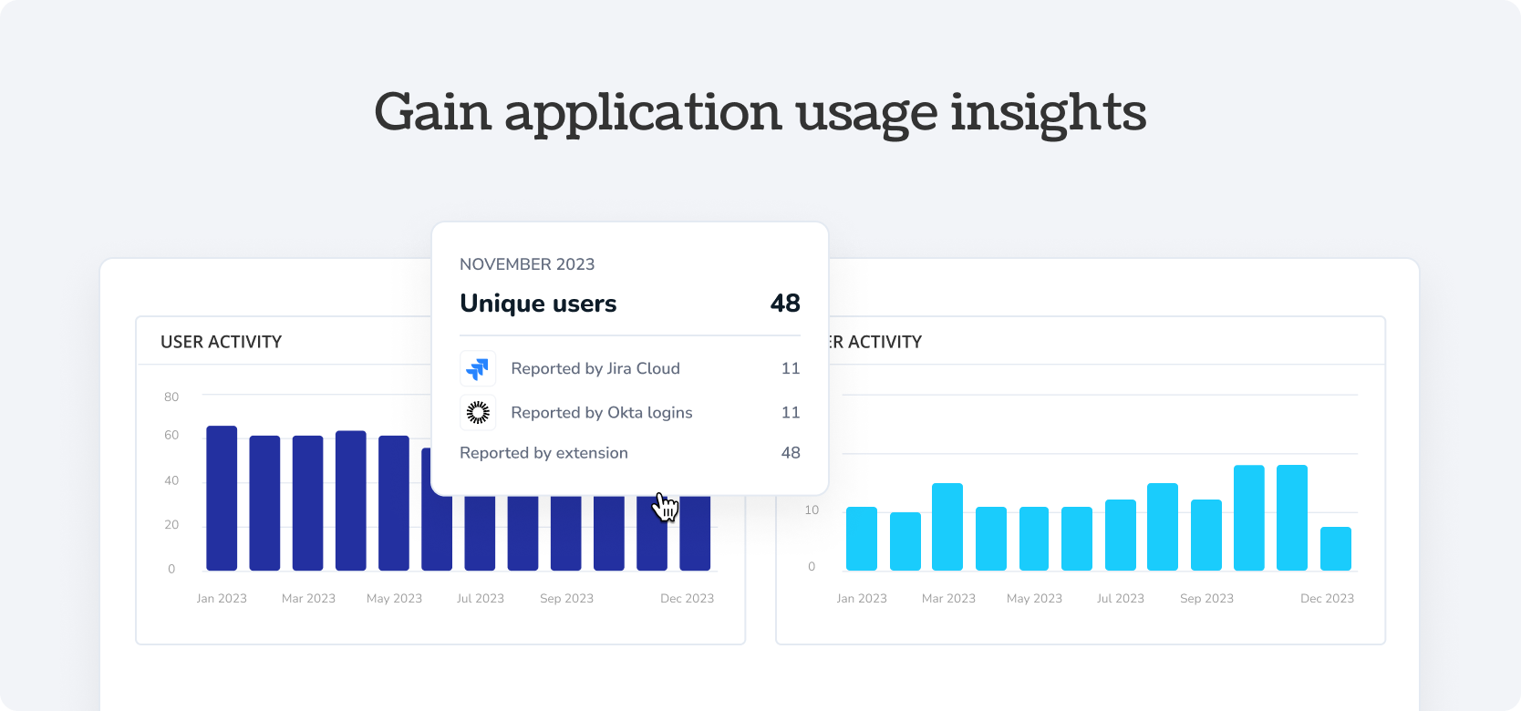Select the Jan 2023 bar in light blue chart
This screenshot has height=711, width=1521.
[862, 539]
